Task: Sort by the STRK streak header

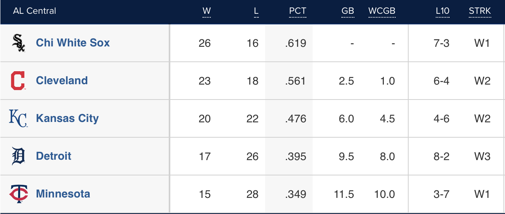Action: [x=480, y=11]
